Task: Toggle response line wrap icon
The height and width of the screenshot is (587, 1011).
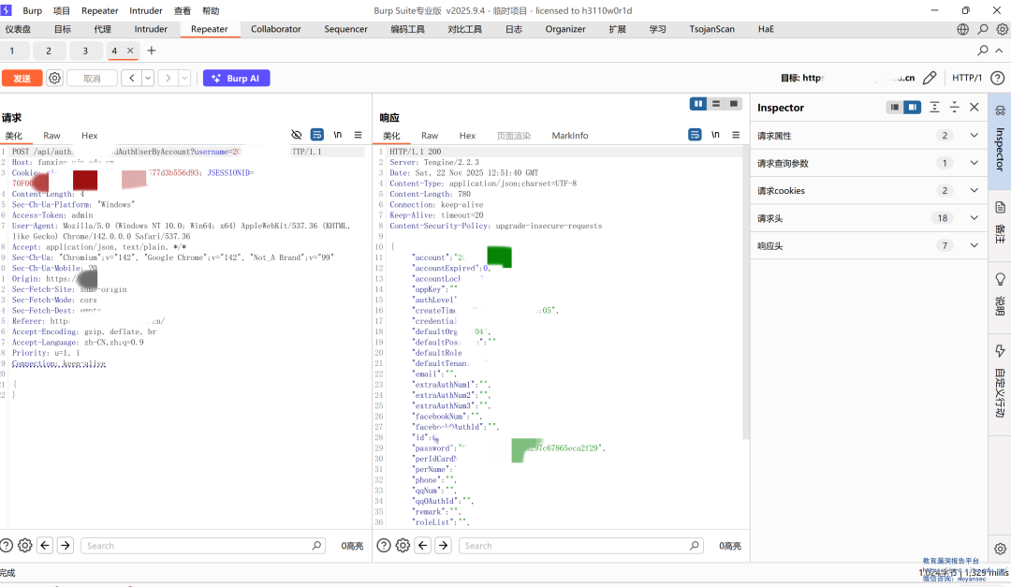Action: (x=695, y=135)
